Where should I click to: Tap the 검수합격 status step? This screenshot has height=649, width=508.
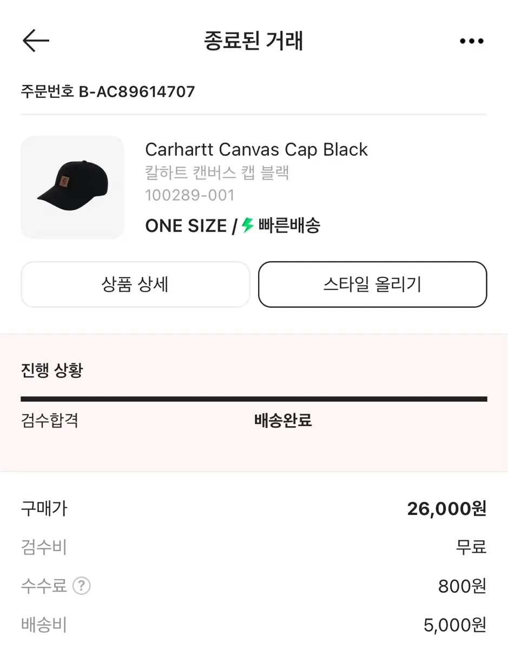tap(50, 420)
